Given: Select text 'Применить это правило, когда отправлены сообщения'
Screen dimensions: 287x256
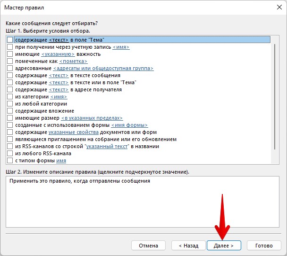Looking at the screenshot, I should (x=80, y=181).
